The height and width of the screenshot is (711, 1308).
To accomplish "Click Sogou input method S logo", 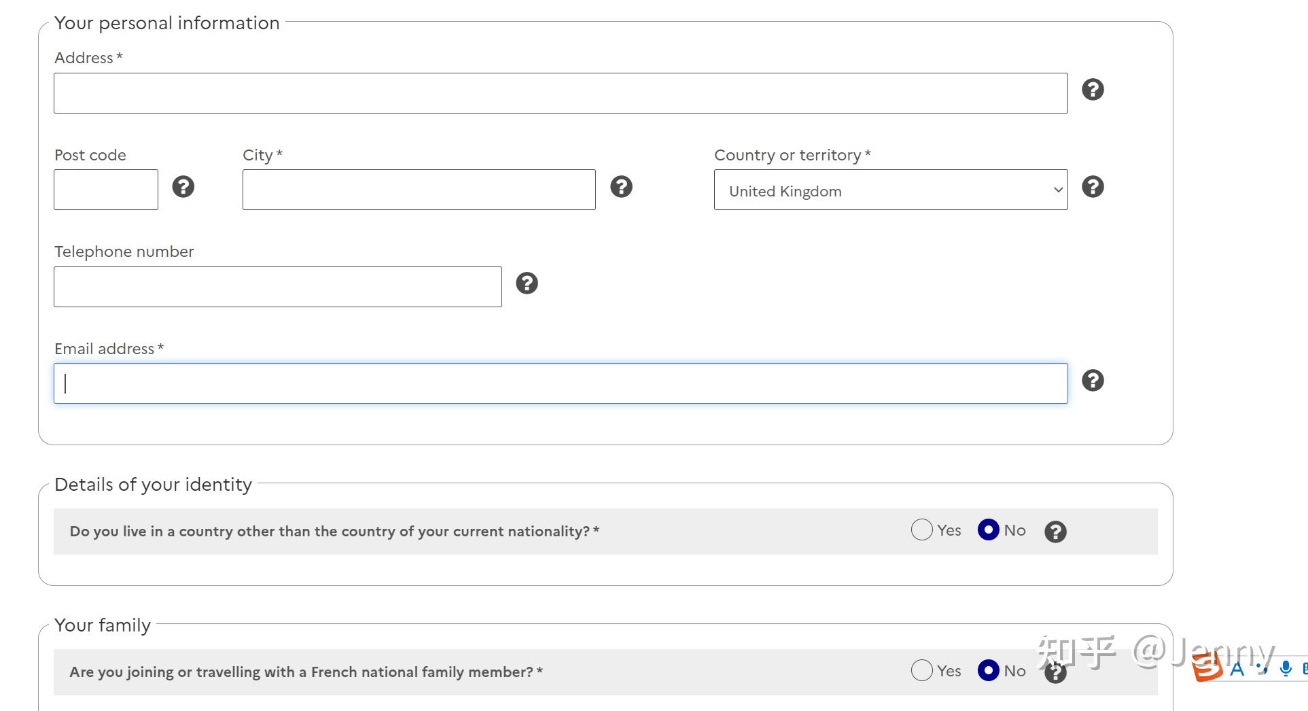I will 1207,667.
